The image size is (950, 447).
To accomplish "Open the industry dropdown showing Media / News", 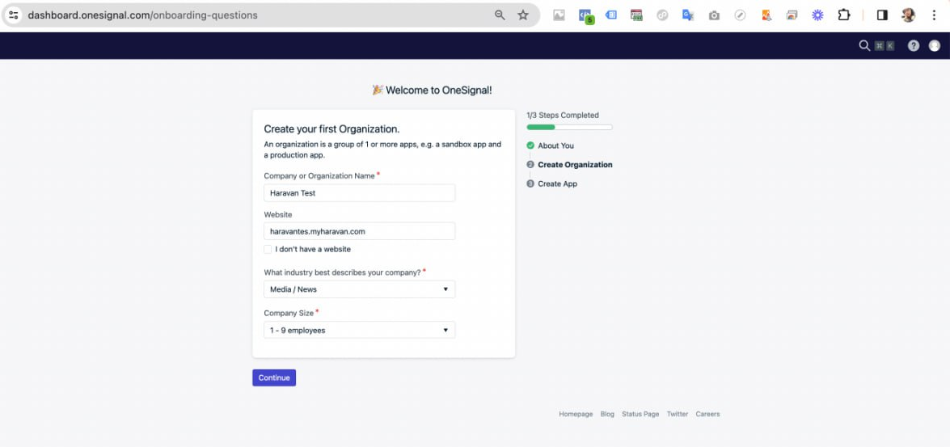I will pyautogui.click(x=359, y=289).
